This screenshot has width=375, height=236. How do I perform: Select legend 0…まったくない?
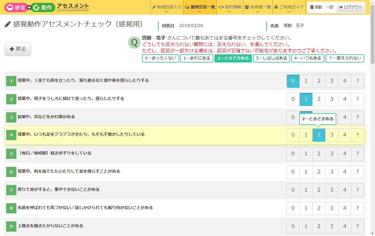pyautogui.click(x=161, y=58)
